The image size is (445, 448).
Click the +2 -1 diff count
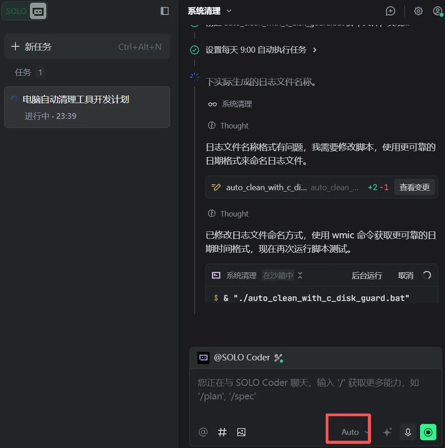(378, 187)
